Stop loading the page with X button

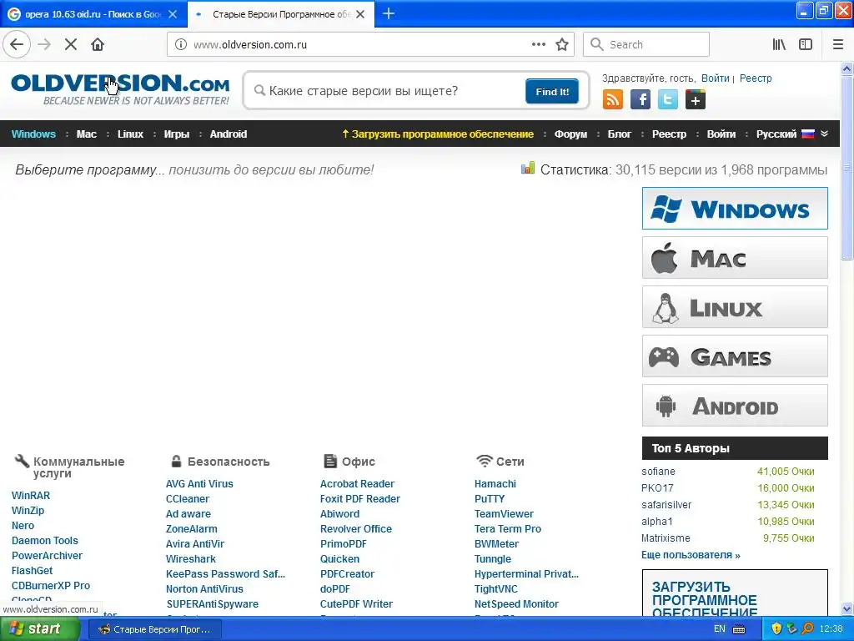pos(71,45)
